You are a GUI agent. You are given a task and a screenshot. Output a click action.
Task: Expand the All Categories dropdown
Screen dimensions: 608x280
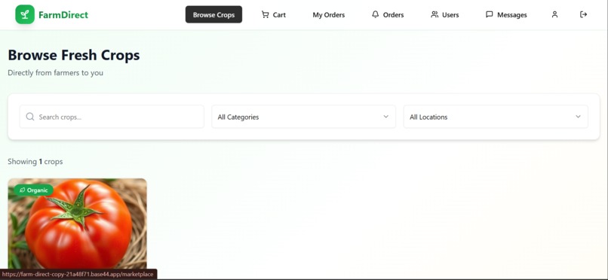[303, 117]
